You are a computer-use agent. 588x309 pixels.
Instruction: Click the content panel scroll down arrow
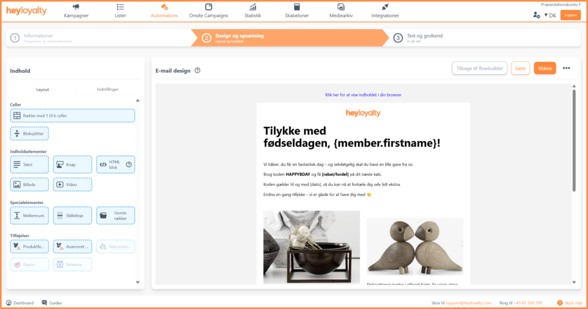(x=138, y=283)
